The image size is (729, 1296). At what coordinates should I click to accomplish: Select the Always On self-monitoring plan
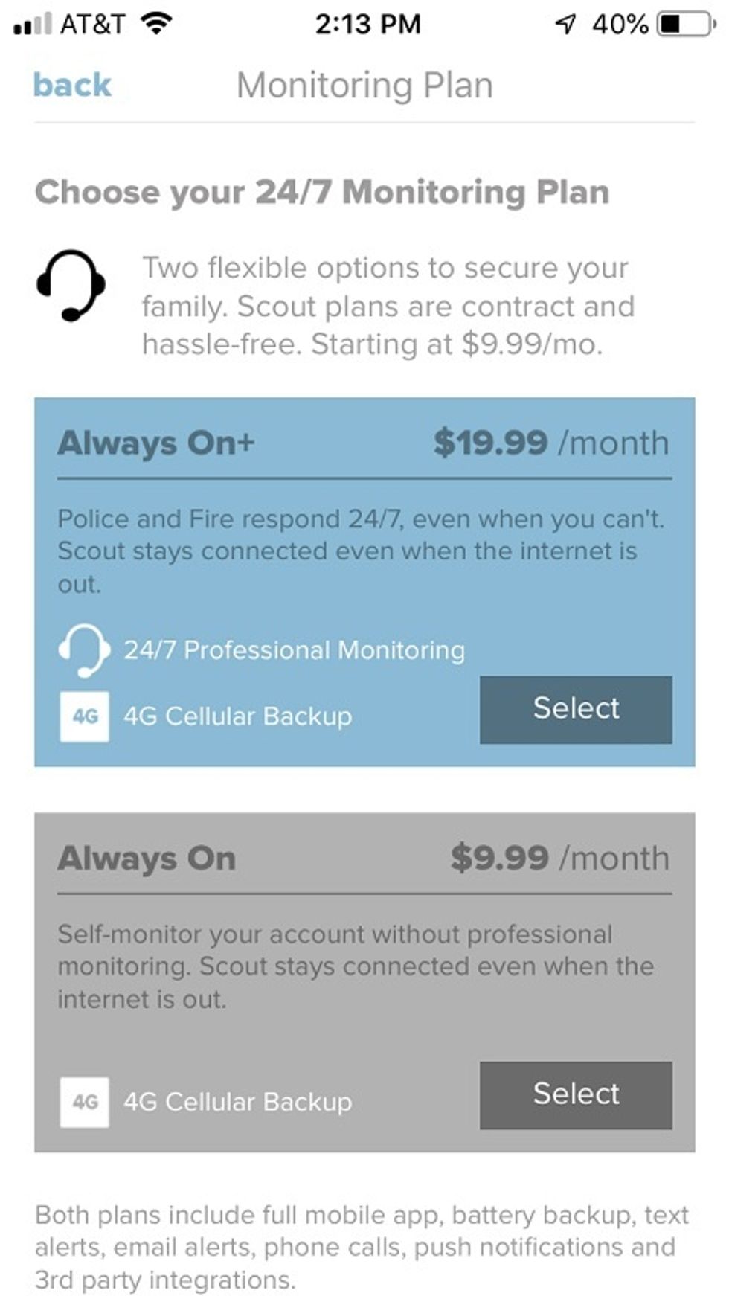[576, 1094]
